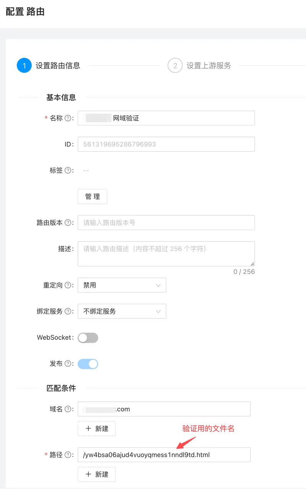Click the 路由版本 input field

click(166, 222)
